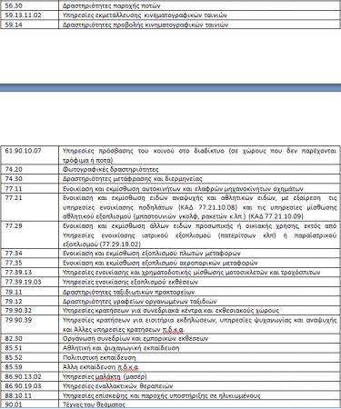Select the code cell 77.11

(30, 188)
